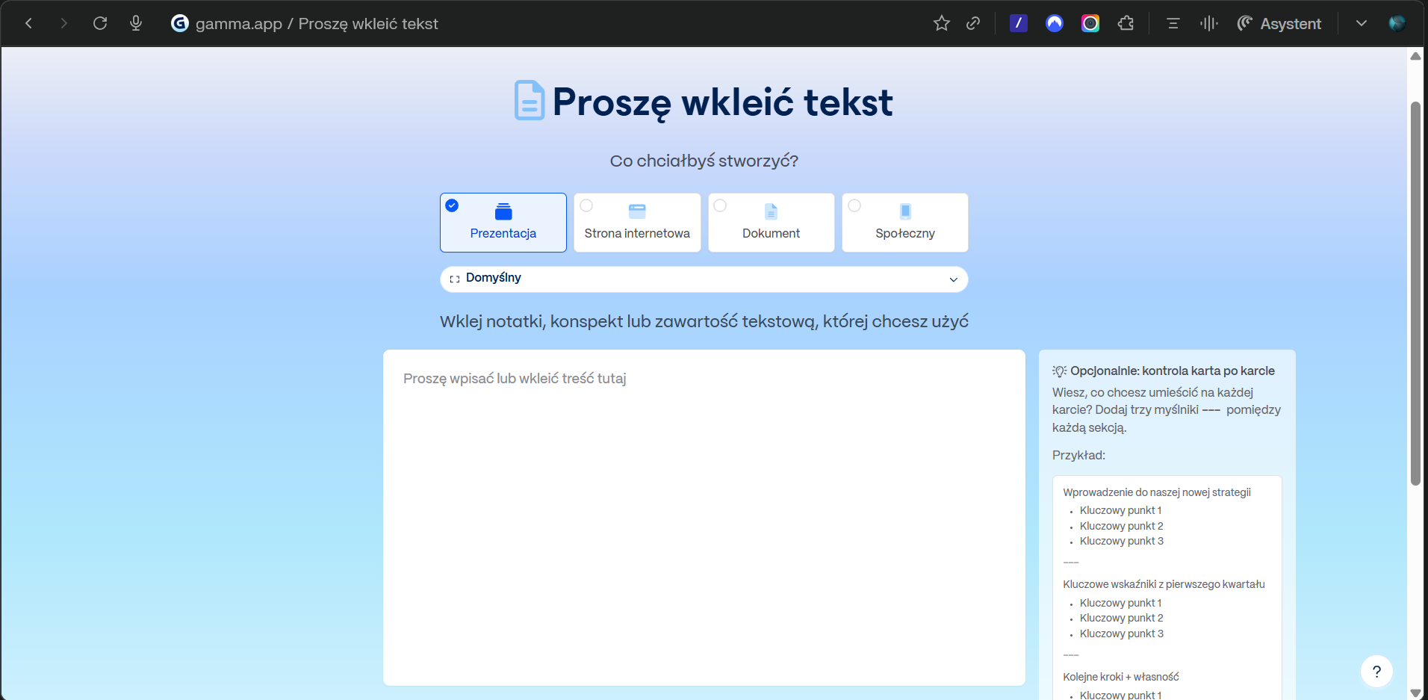This screenshot has width=1428, height=700.
Task: Reload the gamma.app page
Action: (x=100, y=23)
